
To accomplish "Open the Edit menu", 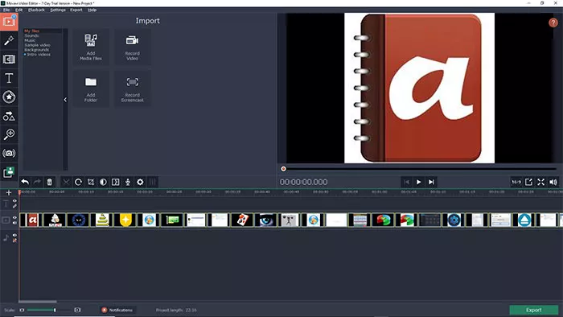I will (x=19, y=10).
